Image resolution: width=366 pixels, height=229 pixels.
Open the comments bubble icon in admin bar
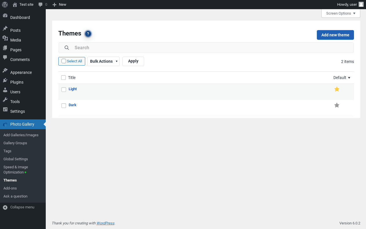pyautogui.click(x=41, y=5)
